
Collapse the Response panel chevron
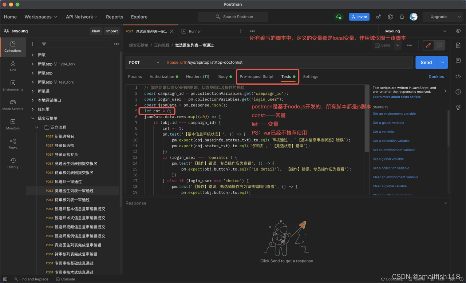tap(445, 203)
